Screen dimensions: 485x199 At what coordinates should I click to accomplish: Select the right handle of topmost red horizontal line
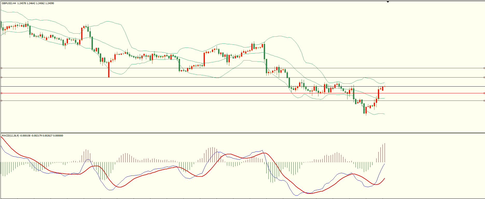[484, 68]
